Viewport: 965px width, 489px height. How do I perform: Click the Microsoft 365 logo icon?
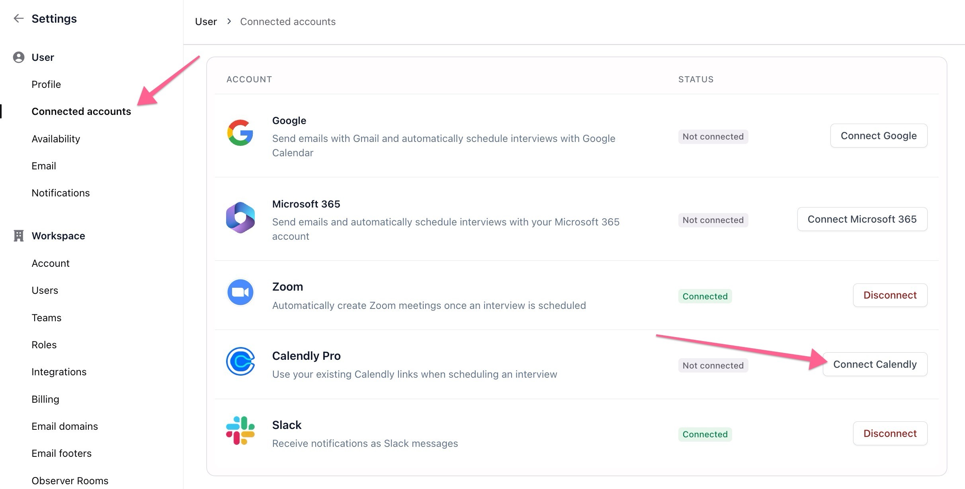click(240, 217)
